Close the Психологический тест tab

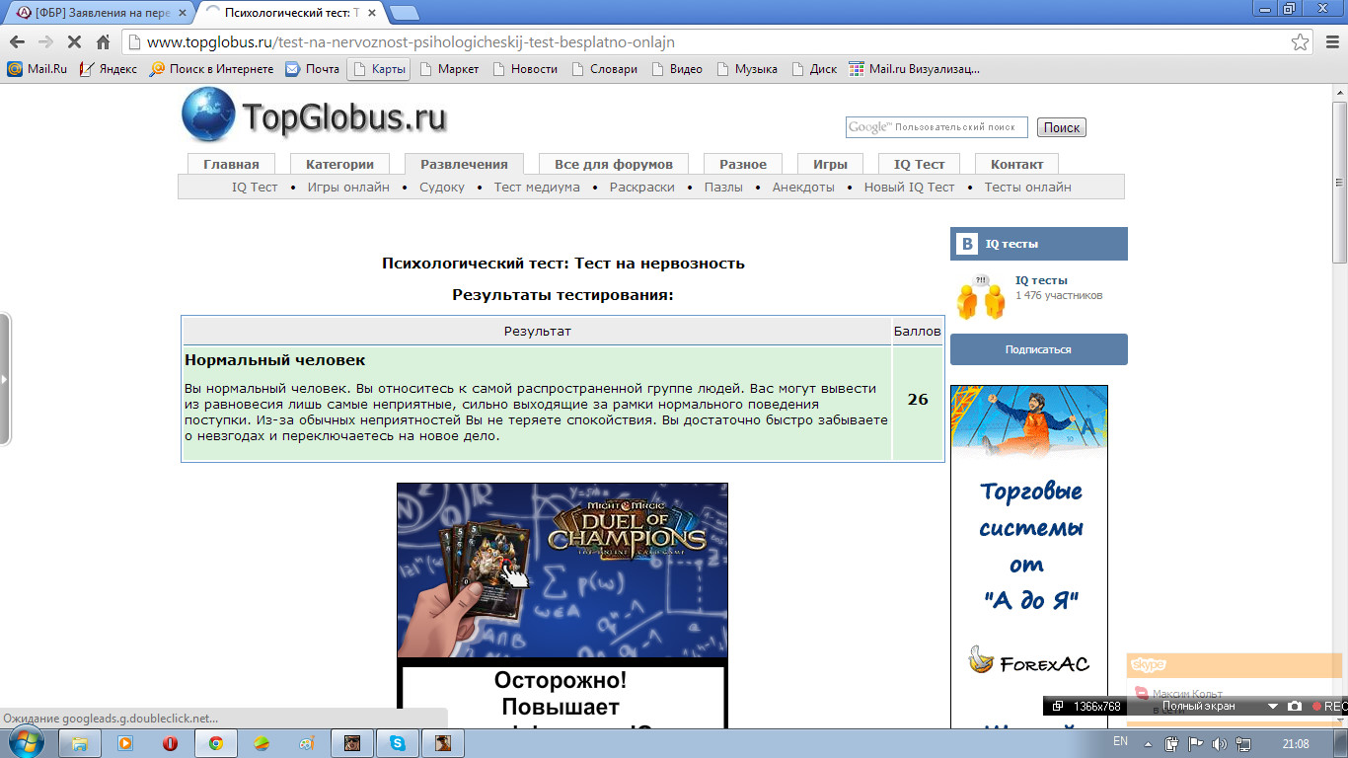coord(370,12)
